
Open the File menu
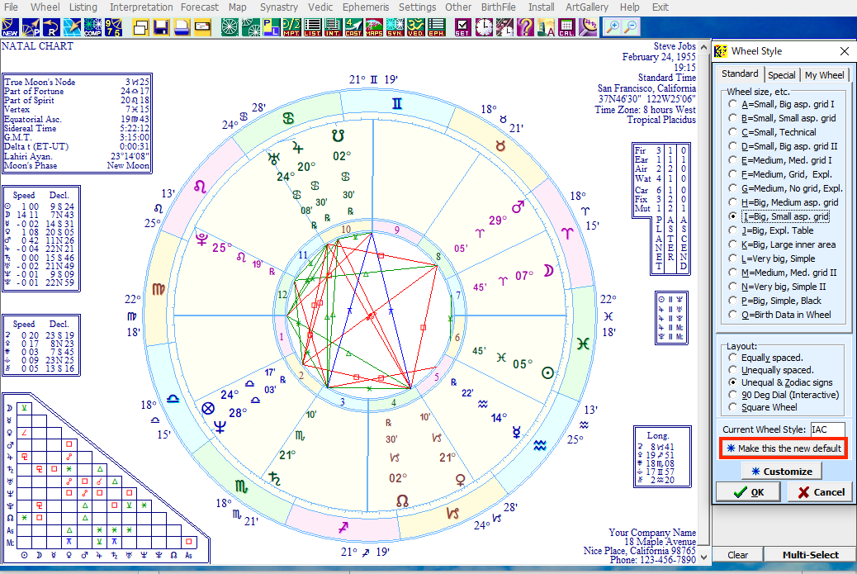pos(11,7)
